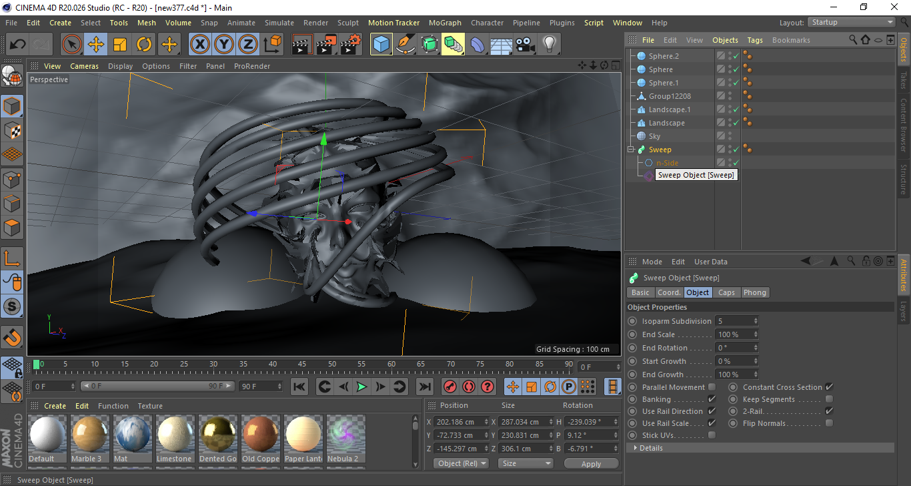The height and width of the screenshot is (486, 911).
Task: Step the End Scale value
Action: click(756, 334)
